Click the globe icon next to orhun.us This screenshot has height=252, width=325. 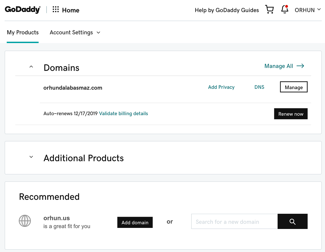(25, 221)
